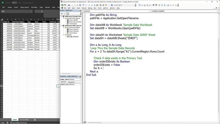
Task: Click the Run Sub play icon
Action: (89, 5)
